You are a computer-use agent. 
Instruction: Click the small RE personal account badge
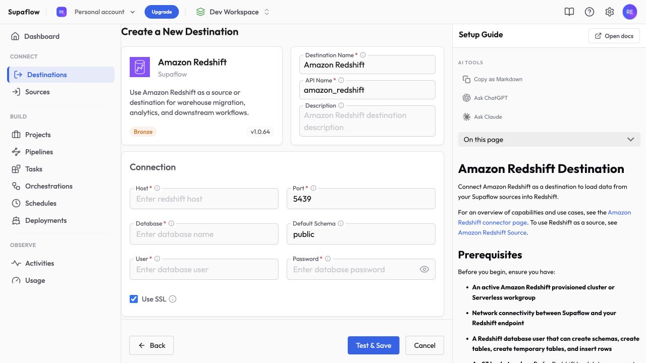tap(62, 12)
